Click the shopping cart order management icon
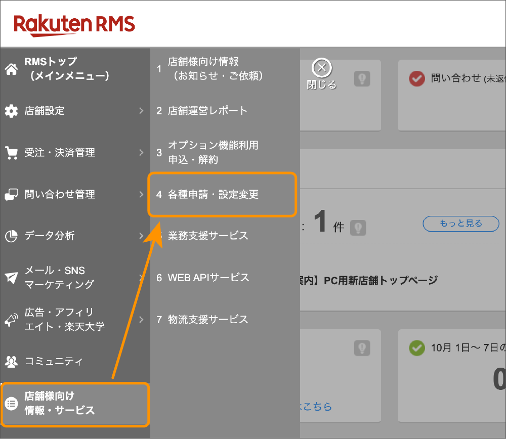This screenshot has width=506, height=439. pyautogui.click(x=11, y=153)
